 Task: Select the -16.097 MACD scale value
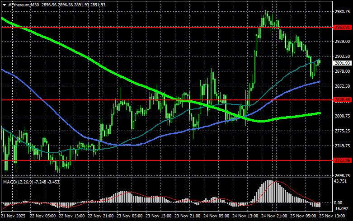341,209
